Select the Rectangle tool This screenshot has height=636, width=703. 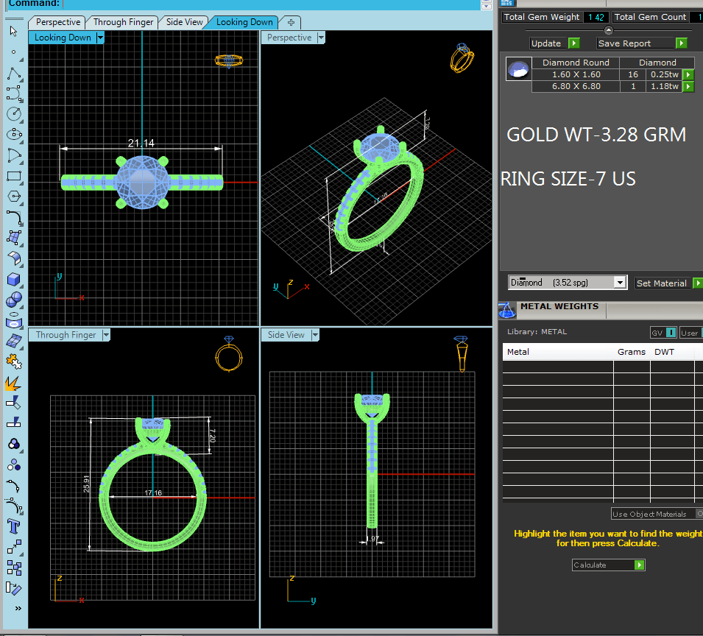[13, 177]
